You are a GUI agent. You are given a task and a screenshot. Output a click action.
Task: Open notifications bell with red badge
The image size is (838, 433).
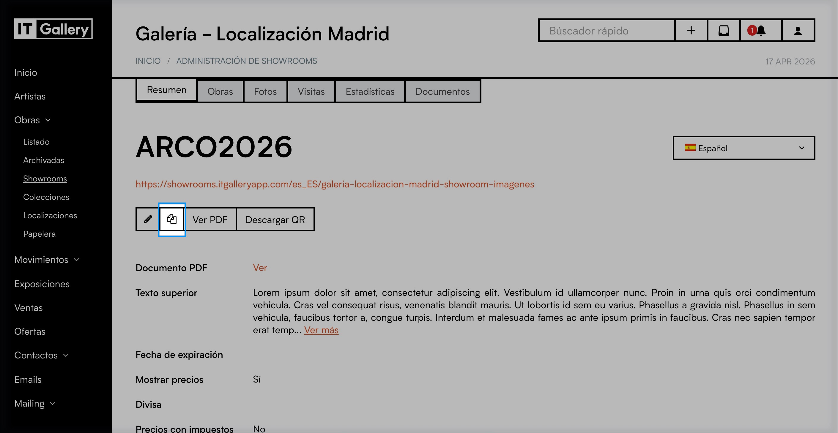[x=760, y=31]
